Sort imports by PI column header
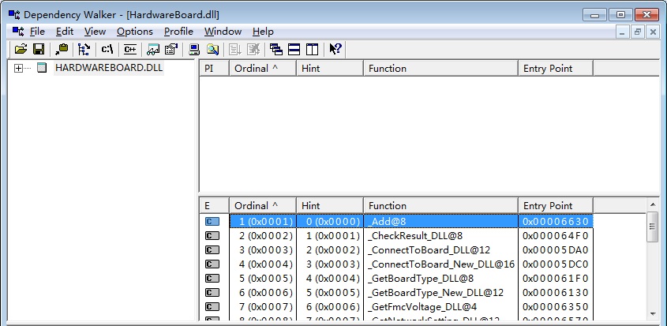Screen dimensions: 667x326 [215, 68]
